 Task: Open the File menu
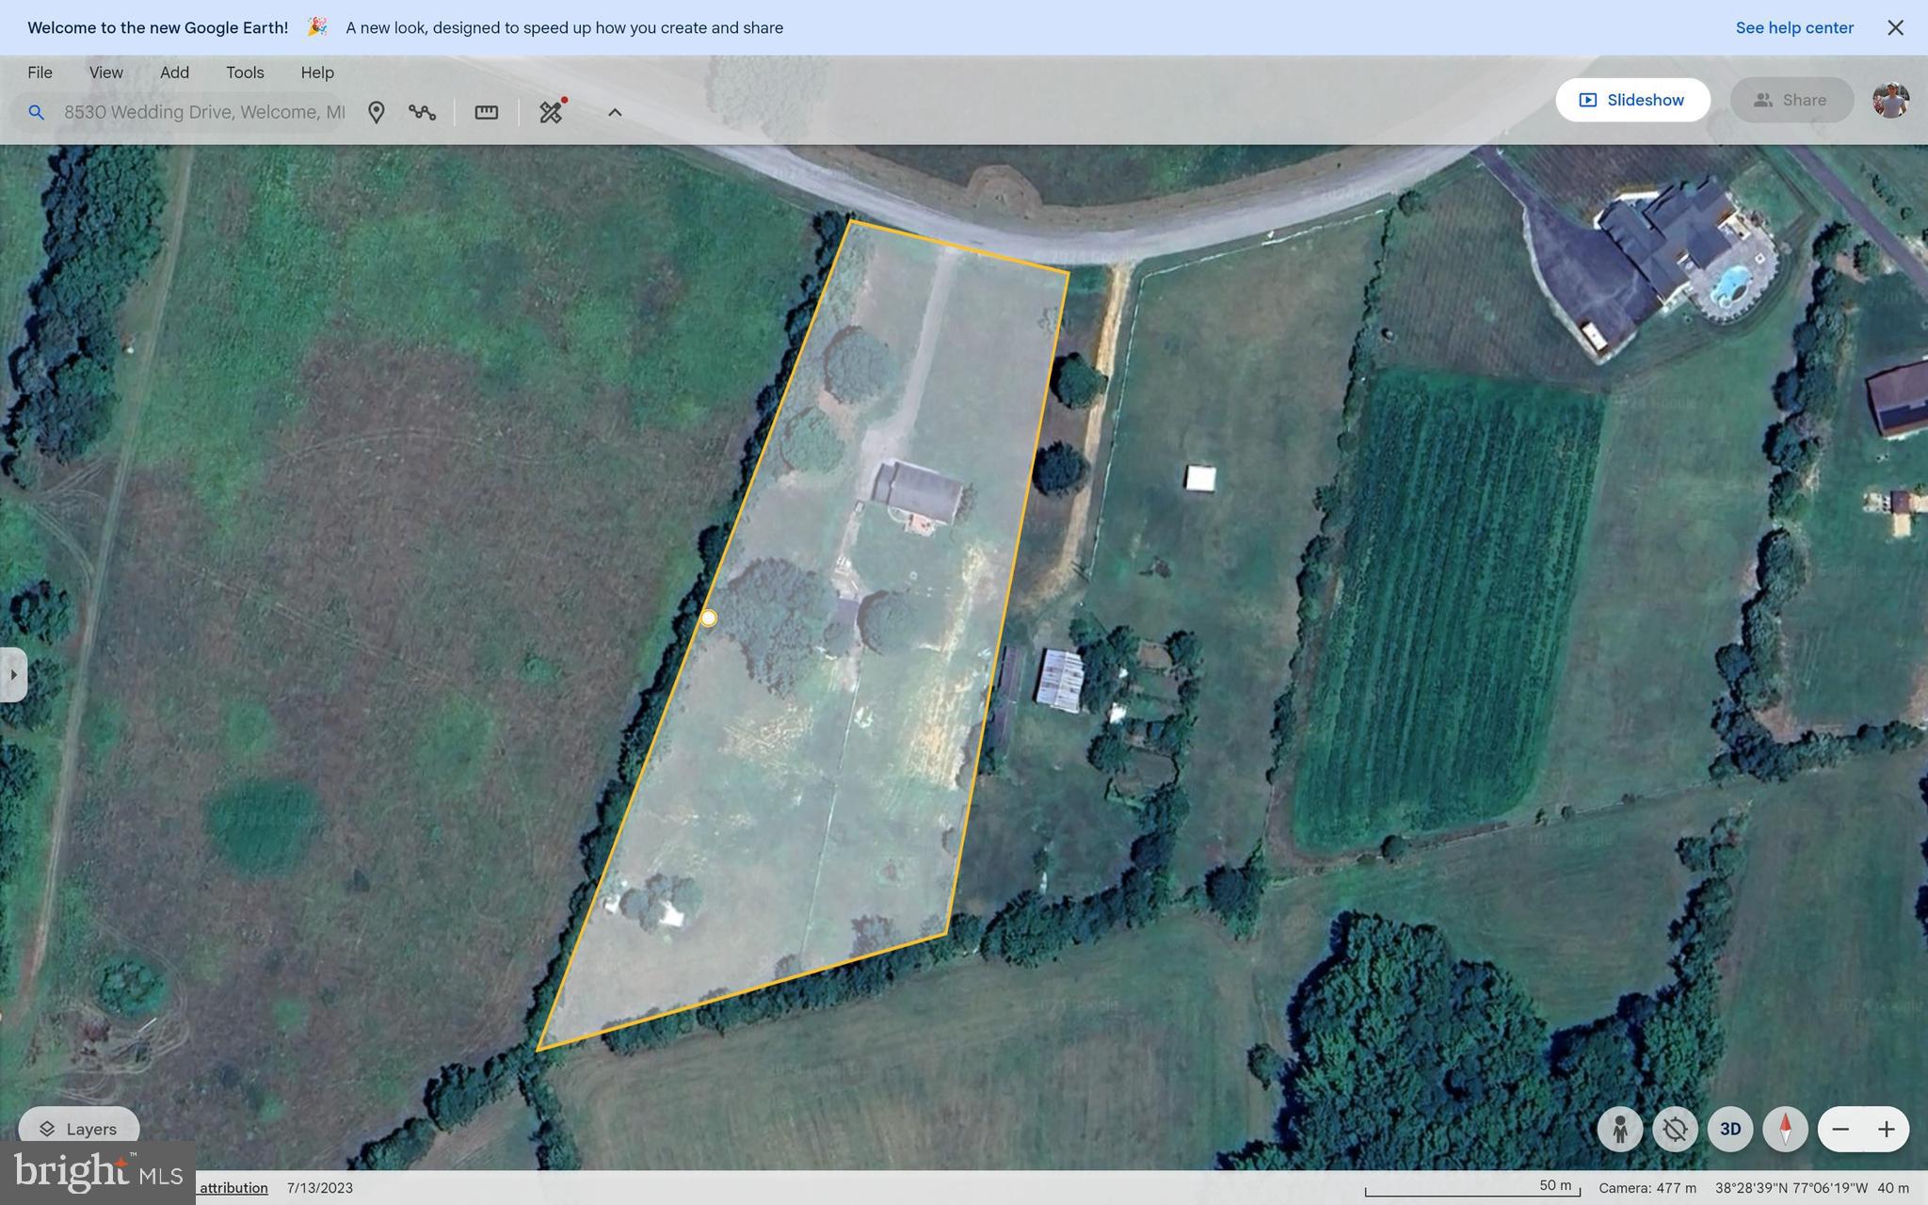(40, 72)
